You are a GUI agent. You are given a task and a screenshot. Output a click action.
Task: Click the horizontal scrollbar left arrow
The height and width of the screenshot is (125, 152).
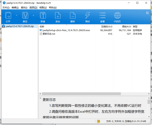[40, 94]
